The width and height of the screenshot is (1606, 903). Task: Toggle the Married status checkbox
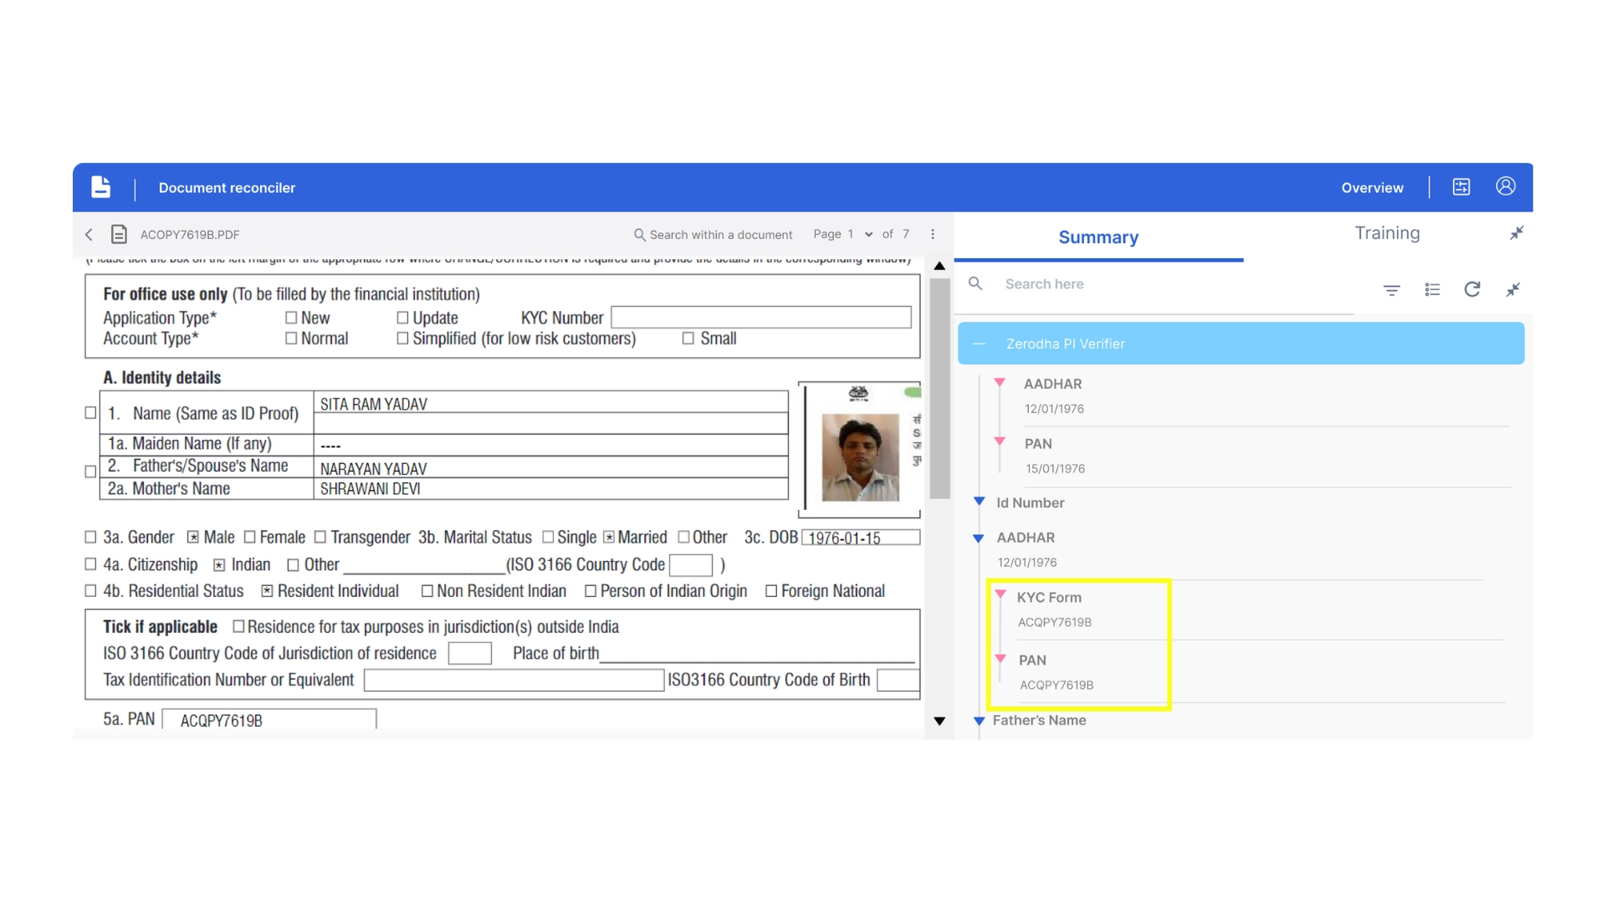click(x=609, y=537)
